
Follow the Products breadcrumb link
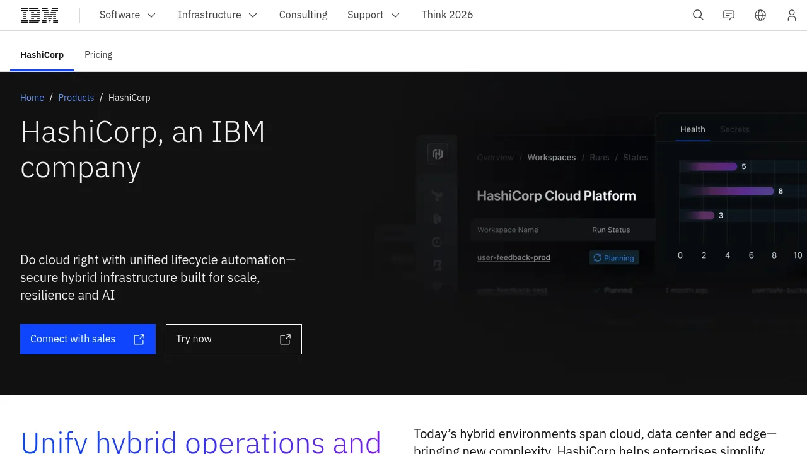(76, 98)
